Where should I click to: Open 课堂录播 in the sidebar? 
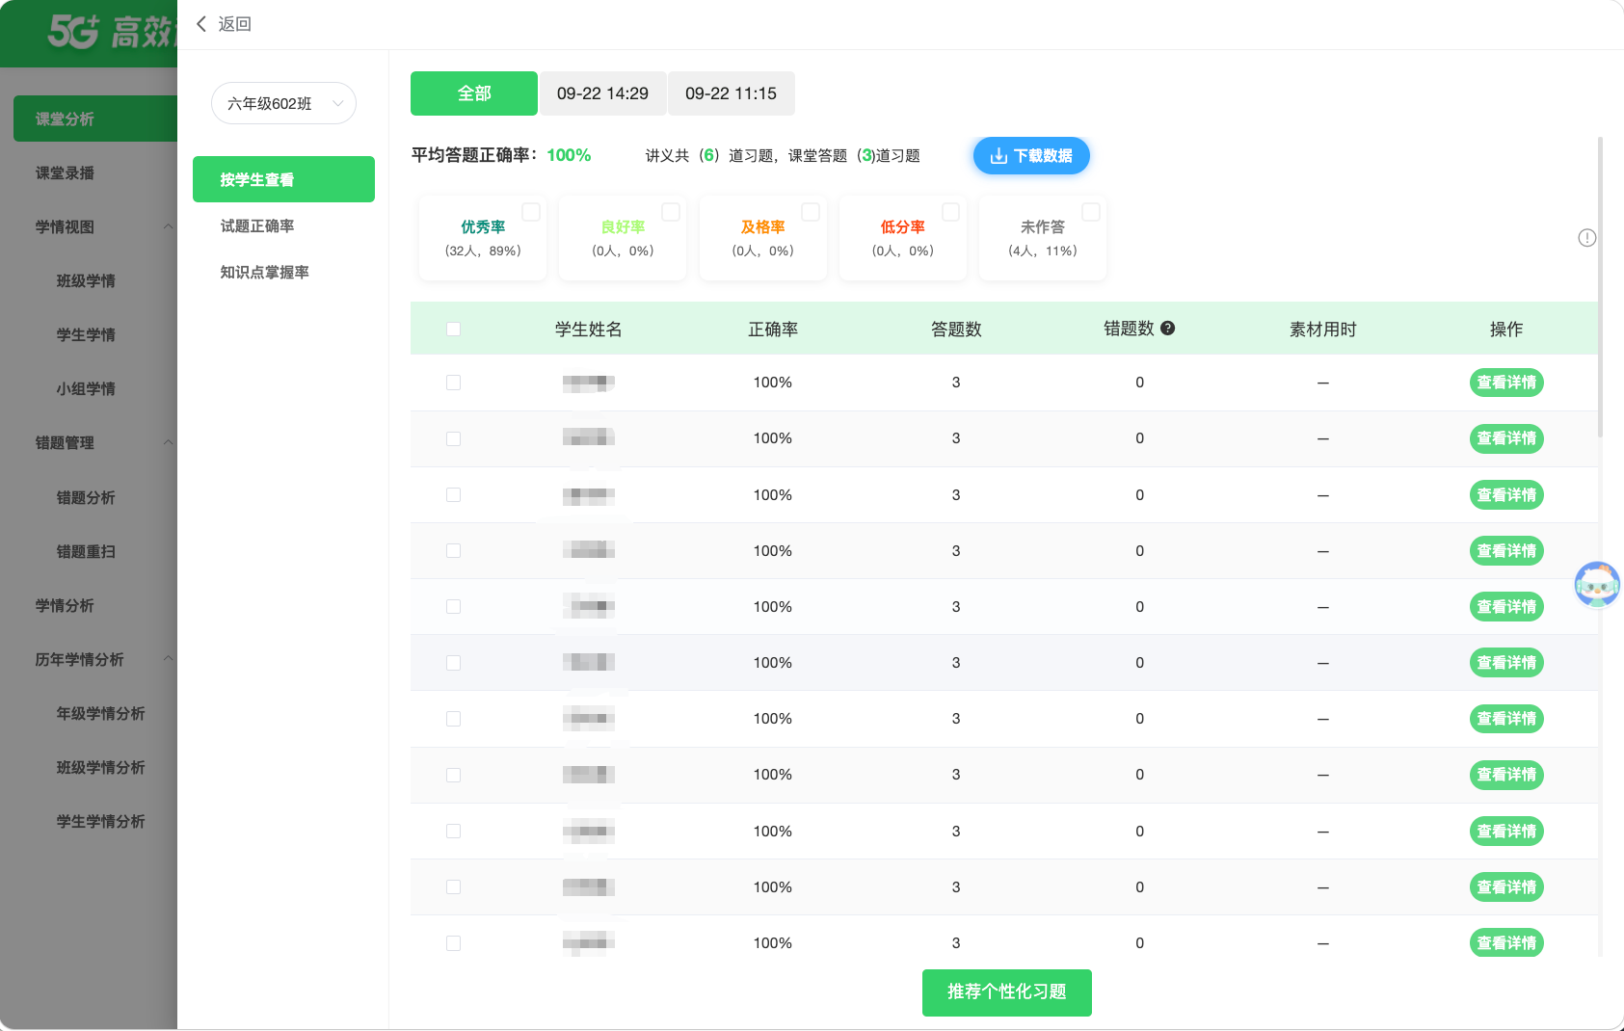65,172
